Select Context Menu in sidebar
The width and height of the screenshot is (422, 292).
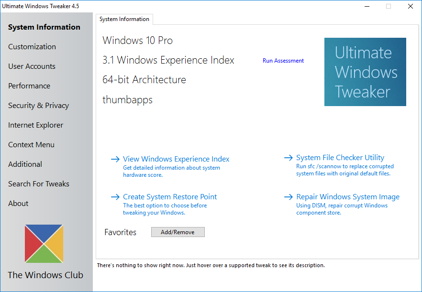[x=31, y=145]
